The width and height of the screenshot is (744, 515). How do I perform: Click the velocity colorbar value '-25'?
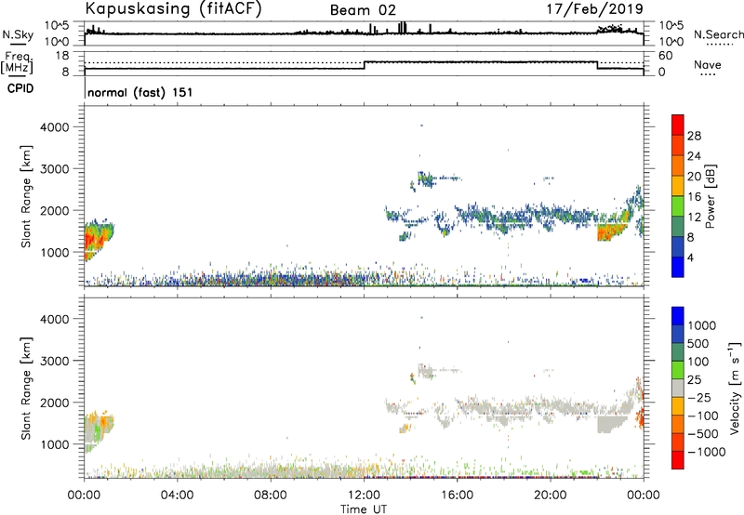click(699, 398)
